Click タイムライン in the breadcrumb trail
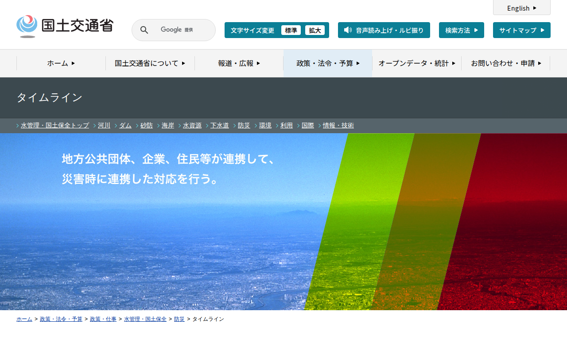Image resolution: width=567 pixels, height=354 pixels. [208, 319]
